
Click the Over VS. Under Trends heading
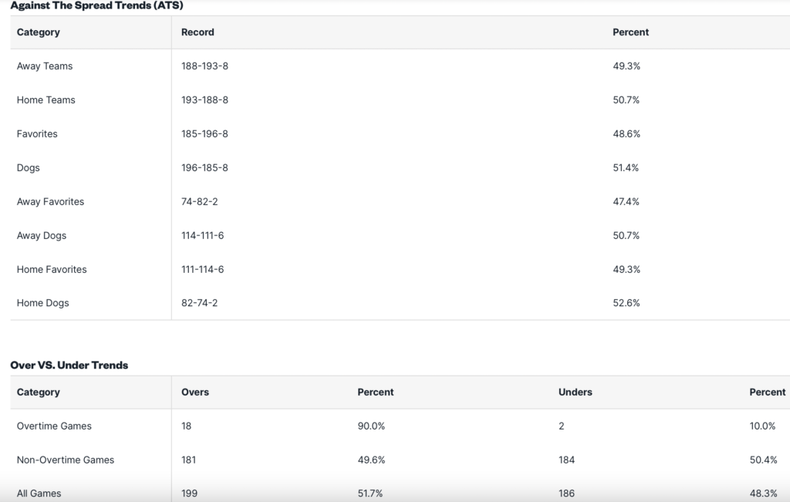pyautogui.click(x=69, y=365)
